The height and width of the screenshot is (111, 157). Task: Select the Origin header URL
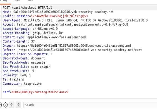point(74,46)
